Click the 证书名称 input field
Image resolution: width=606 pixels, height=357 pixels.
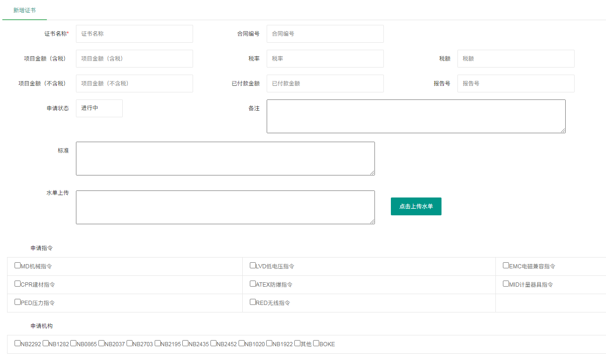click(134, 34)
